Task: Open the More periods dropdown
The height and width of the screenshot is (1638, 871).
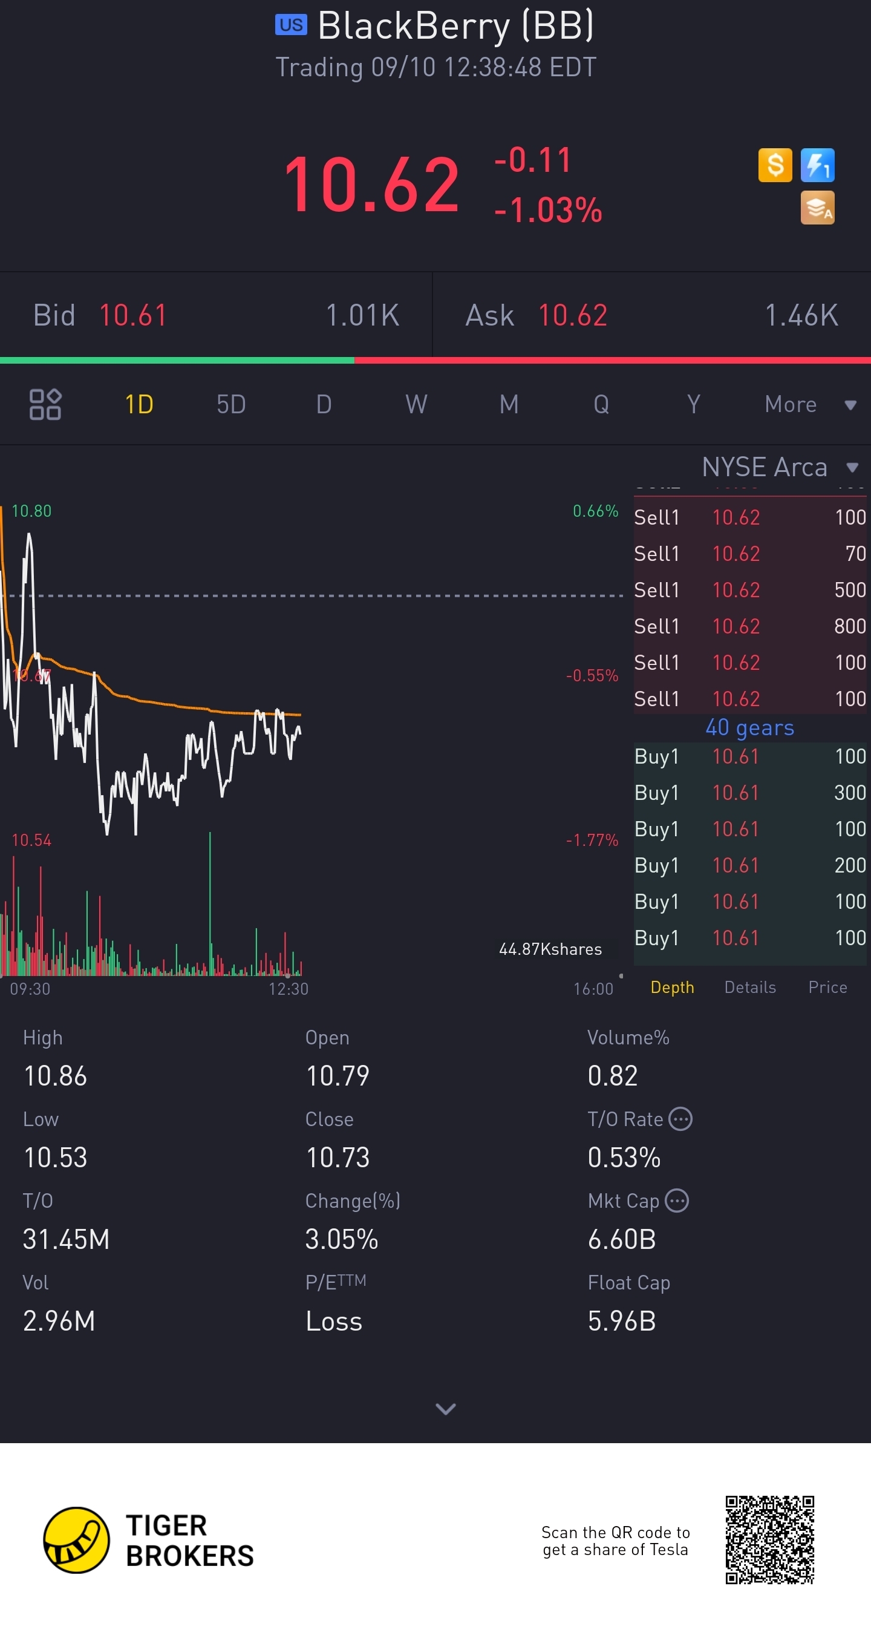Action: pos(811,404)
